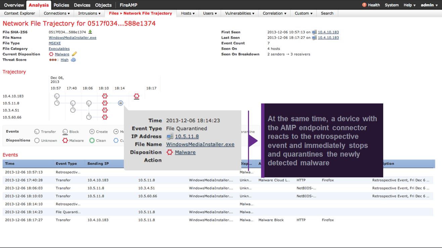Click the File Quarantined lock icon in the trajectory
Image resolution: width=442 pixels, height=248 pixels.
coord(120,103)
